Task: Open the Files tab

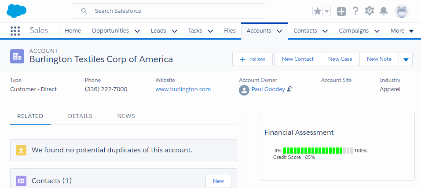Action: click(230, 31)
